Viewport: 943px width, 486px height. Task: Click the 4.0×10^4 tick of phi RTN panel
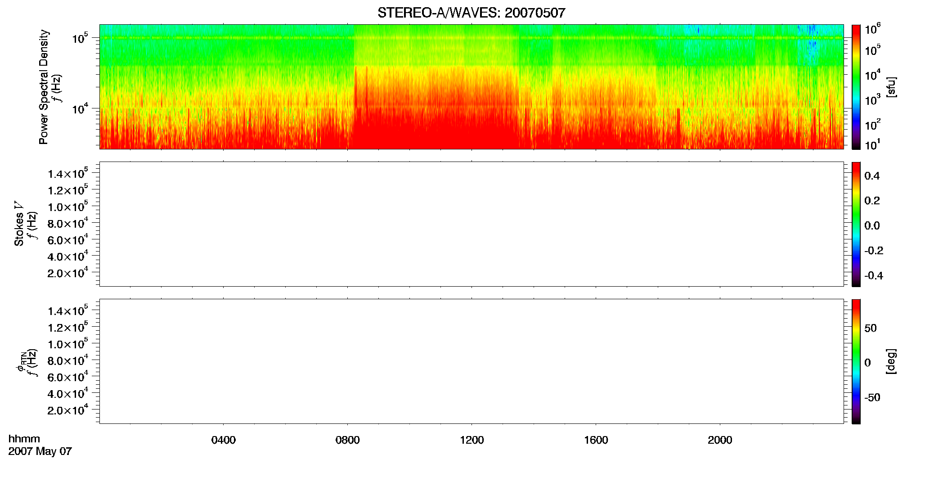(68, 393)
